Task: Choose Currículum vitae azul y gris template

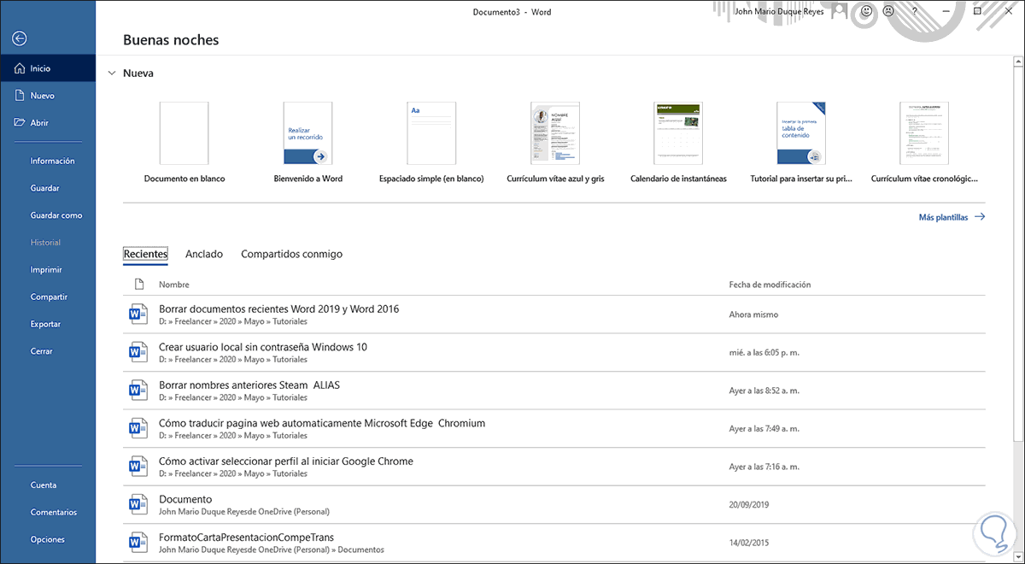Action: tap(555, 144)
